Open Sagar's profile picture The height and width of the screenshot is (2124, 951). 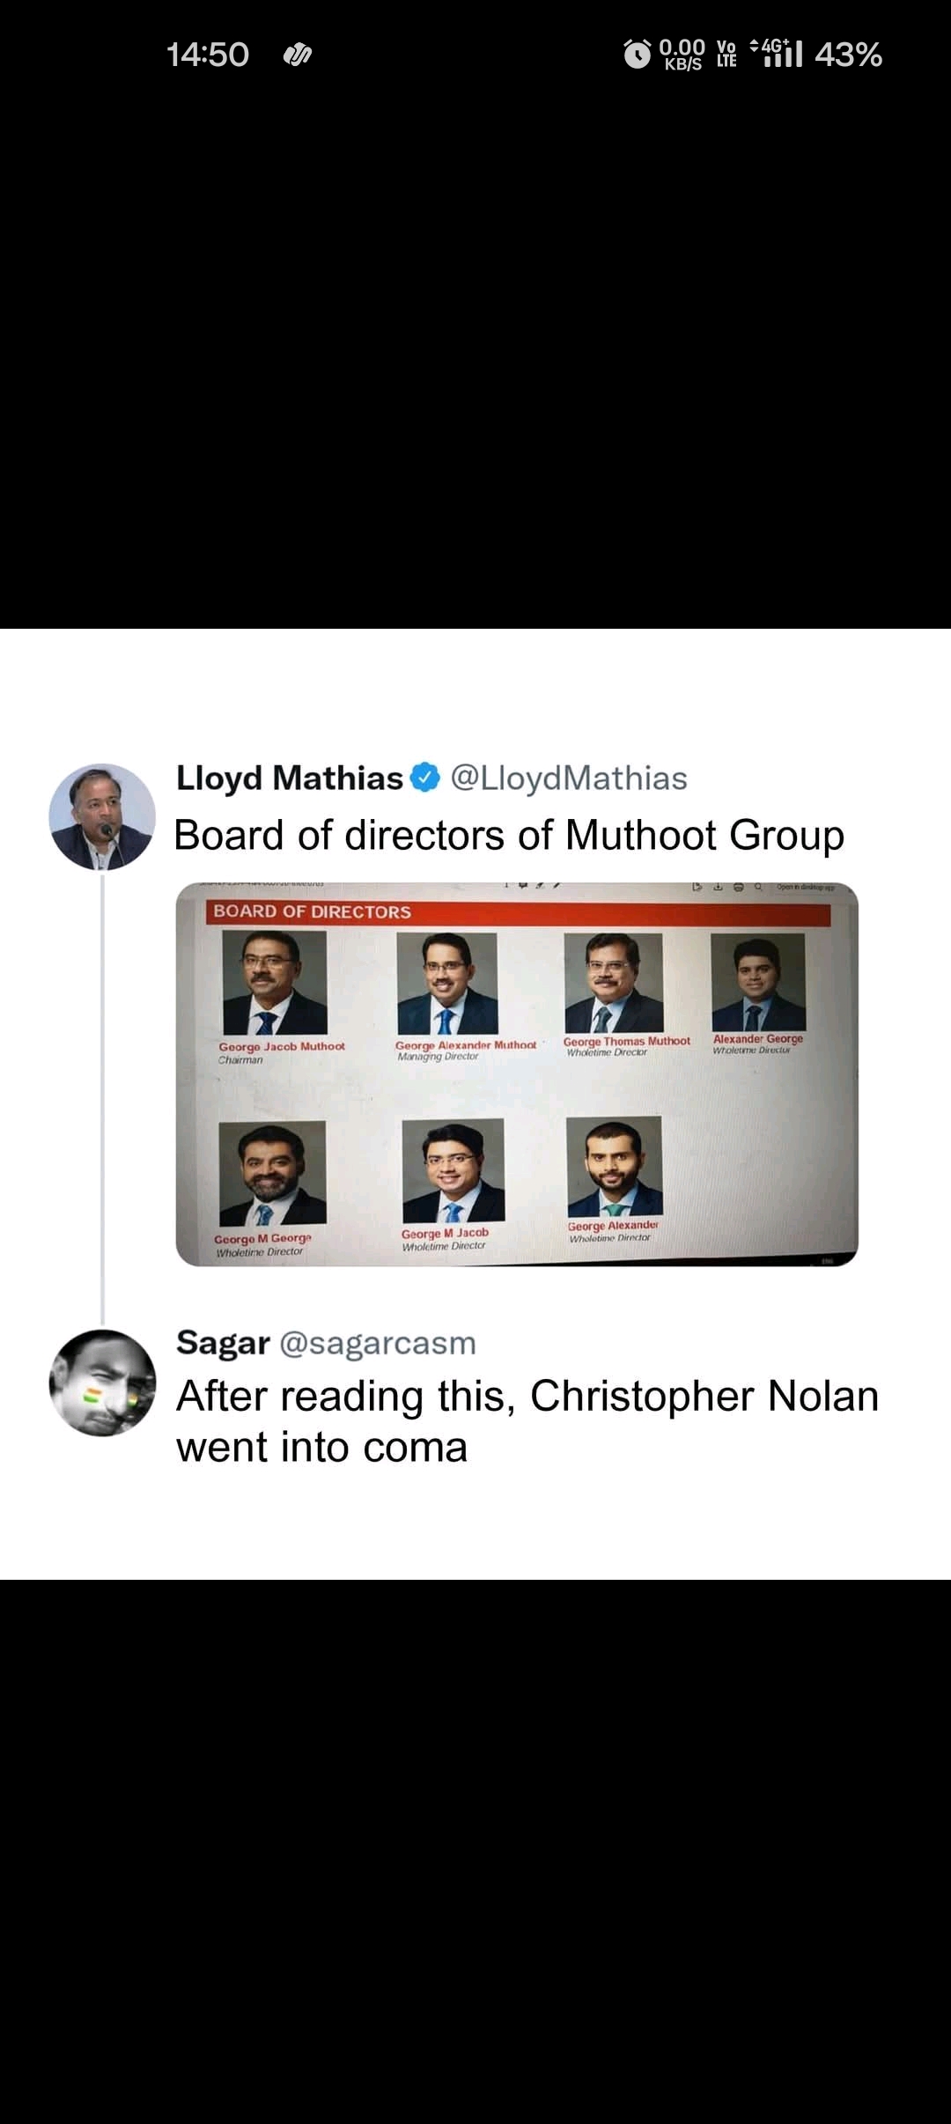point(102,1383)
